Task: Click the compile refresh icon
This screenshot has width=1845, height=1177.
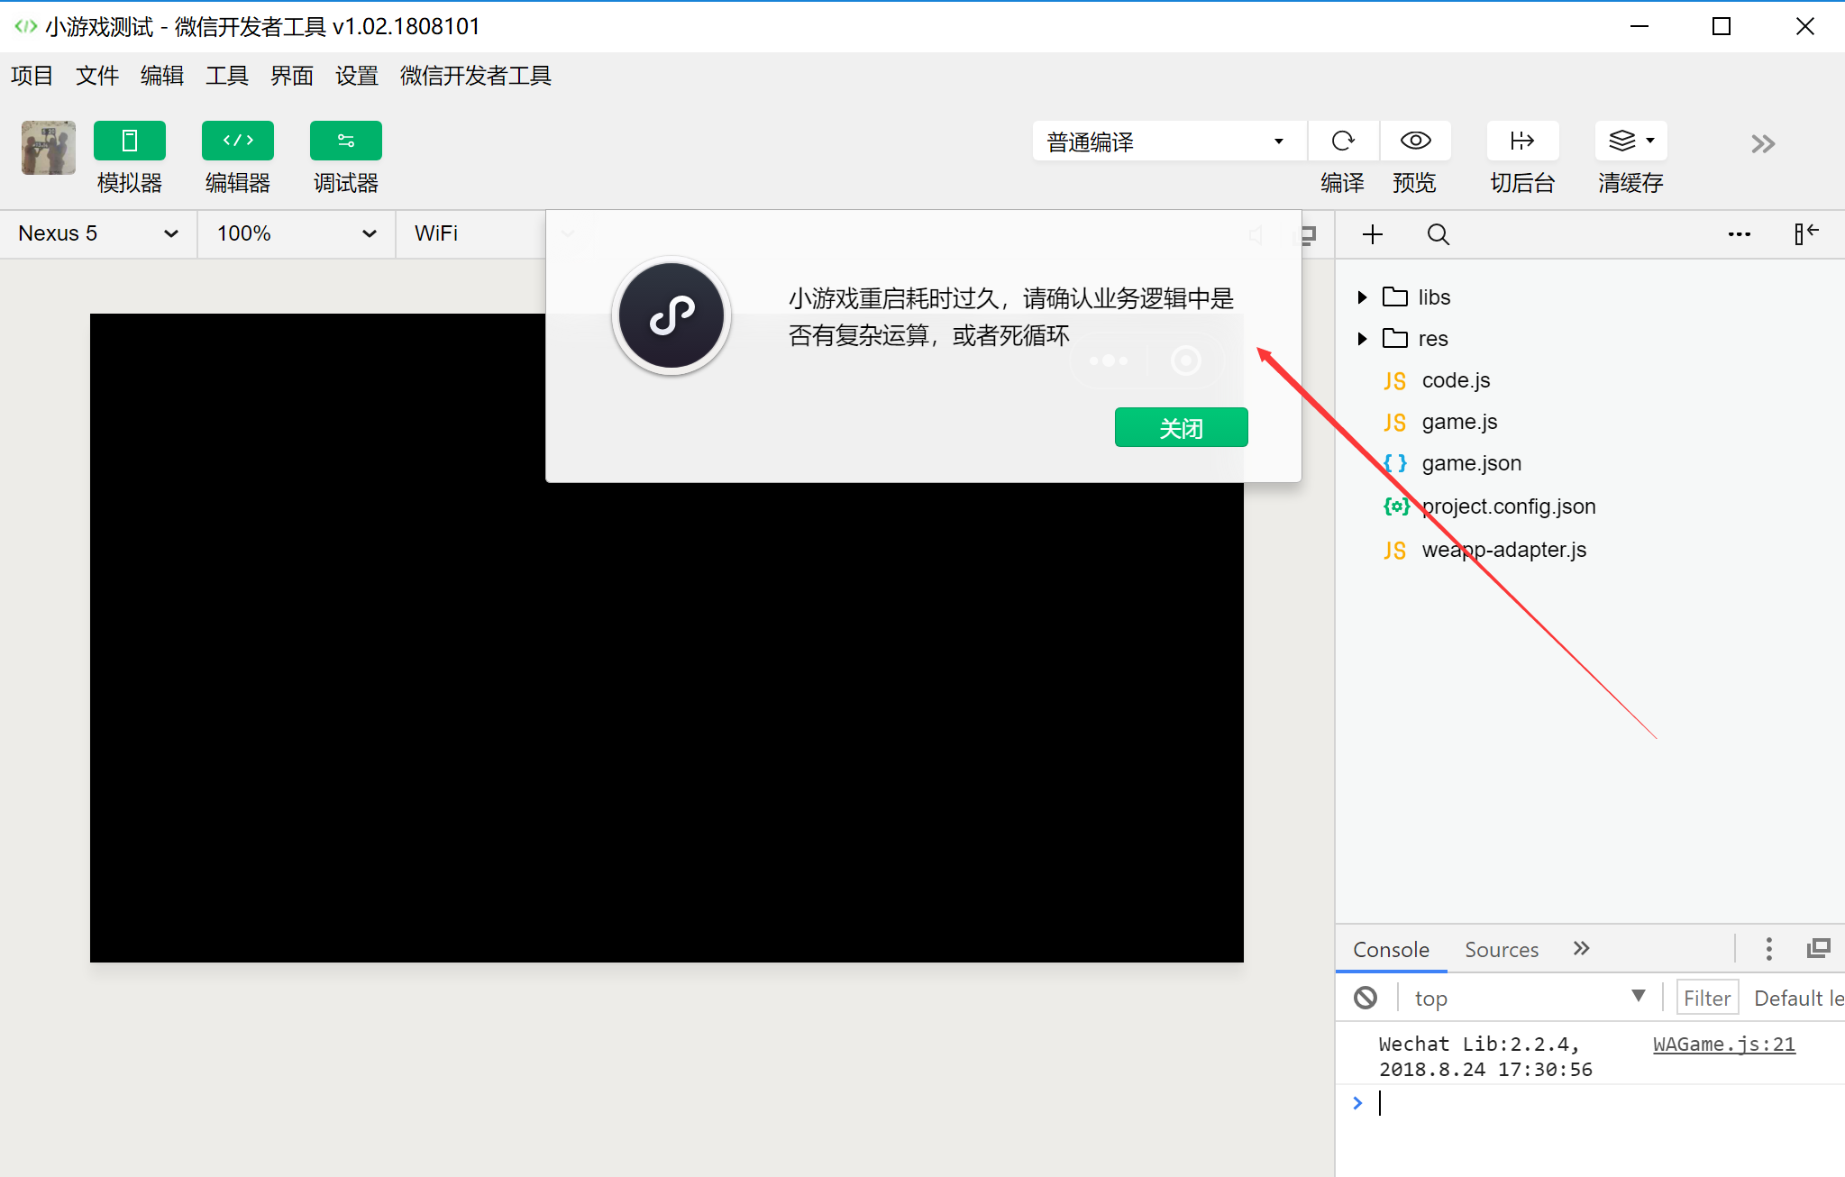Action: click(x=1343, y=141)
